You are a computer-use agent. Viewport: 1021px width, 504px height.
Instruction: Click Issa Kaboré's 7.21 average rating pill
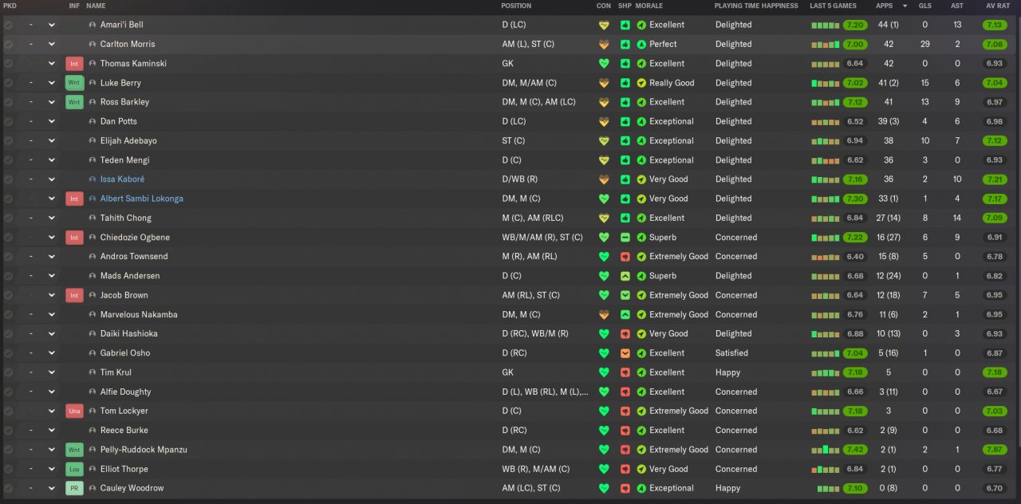(x=995, y=179)
